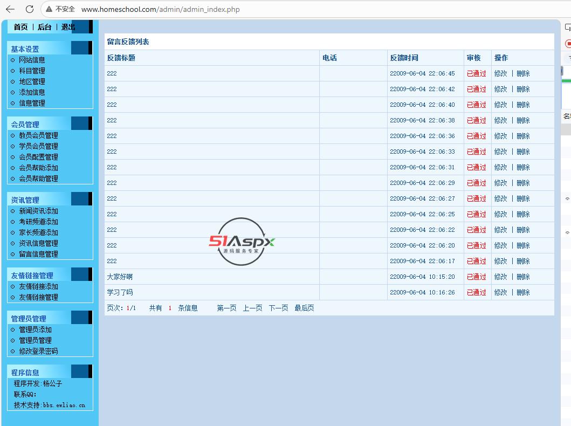Go to 下一页 in pagination

point(278,308)
